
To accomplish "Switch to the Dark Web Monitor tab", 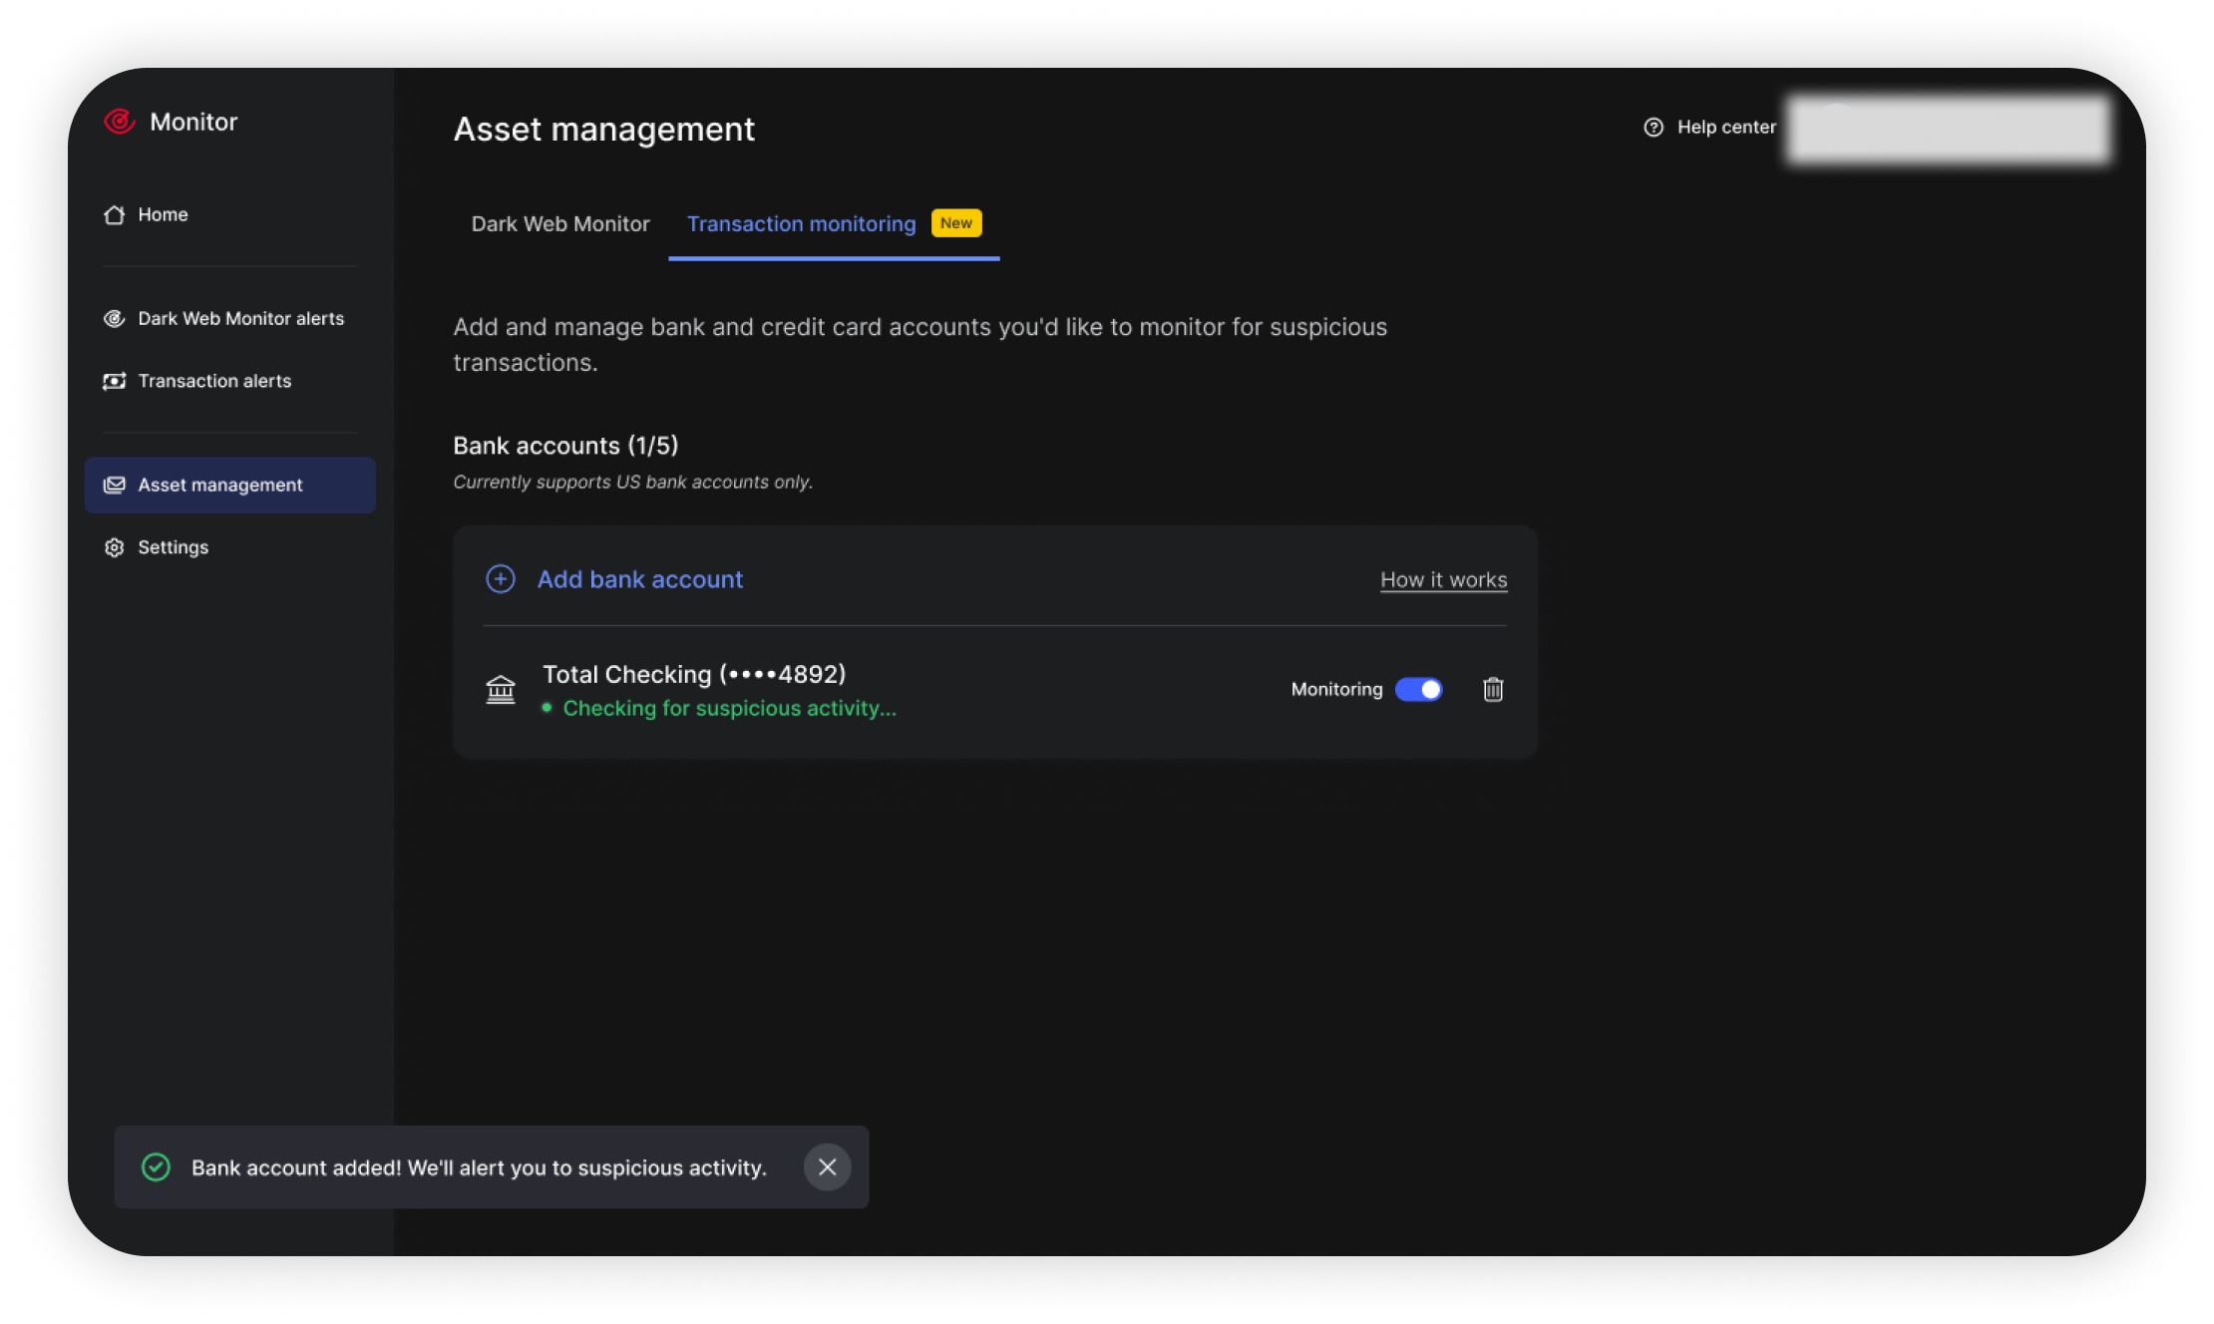I will click(560, 224).
